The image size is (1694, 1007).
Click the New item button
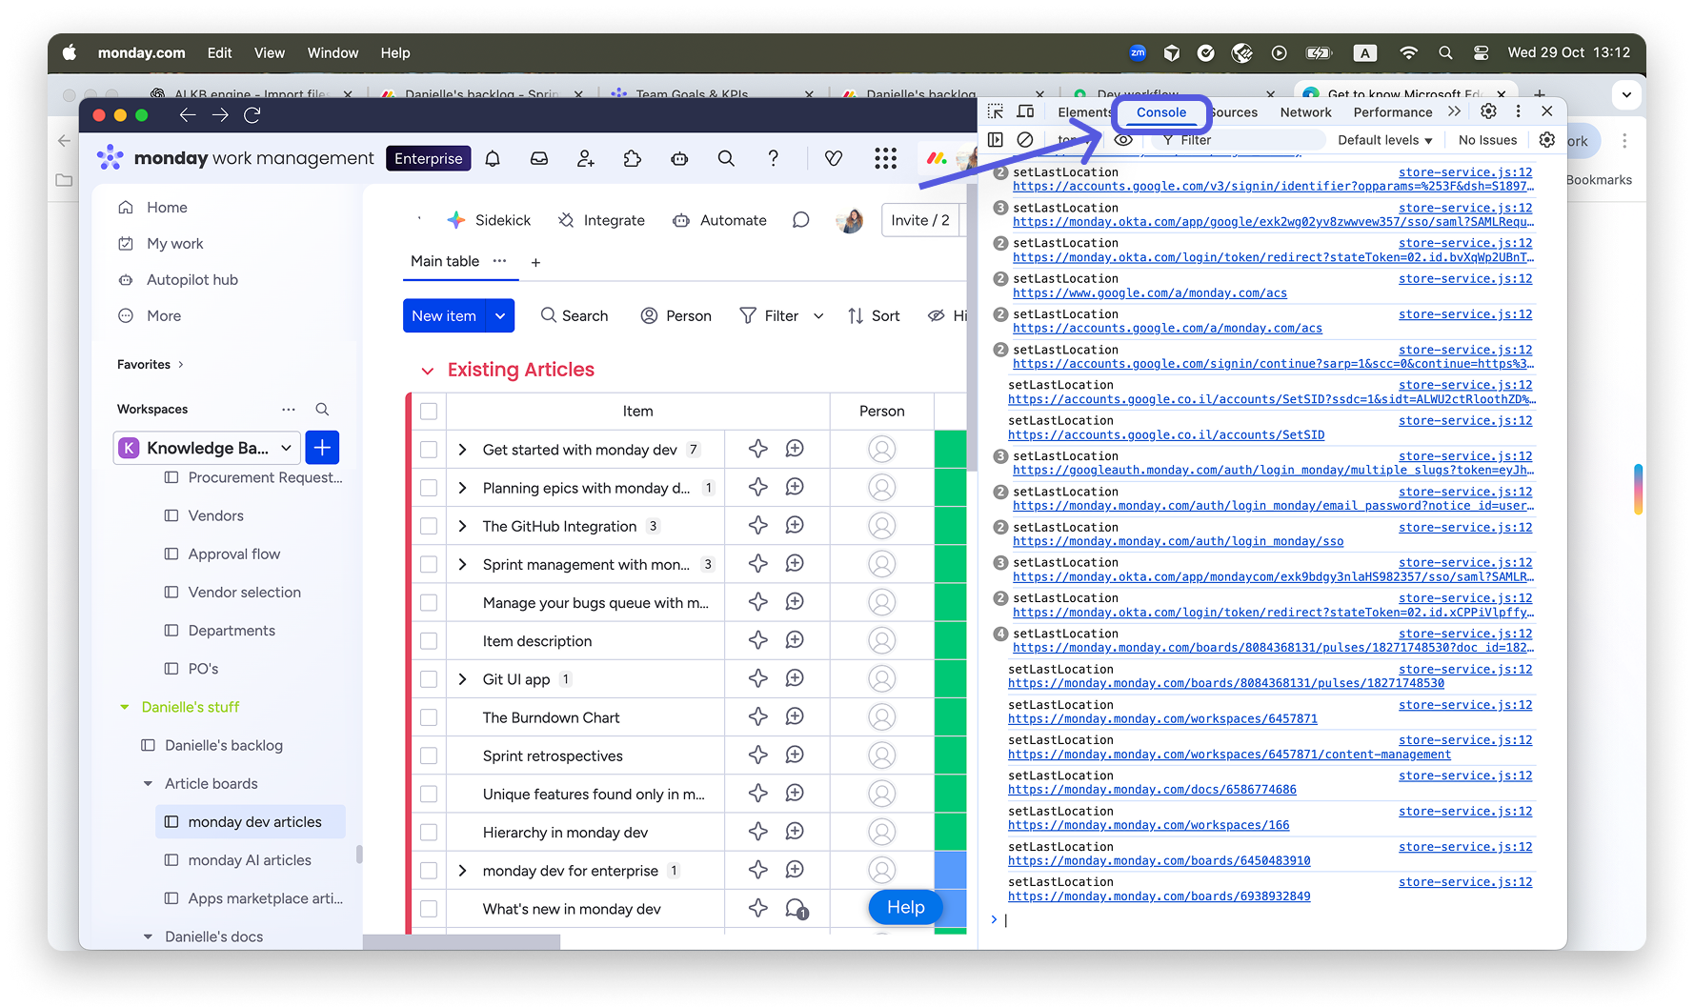click(444, 315)
